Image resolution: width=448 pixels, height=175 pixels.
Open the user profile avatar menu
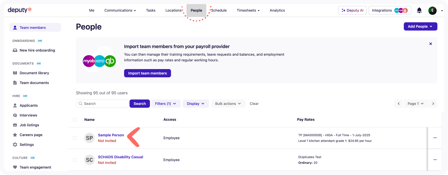point(432,11)
